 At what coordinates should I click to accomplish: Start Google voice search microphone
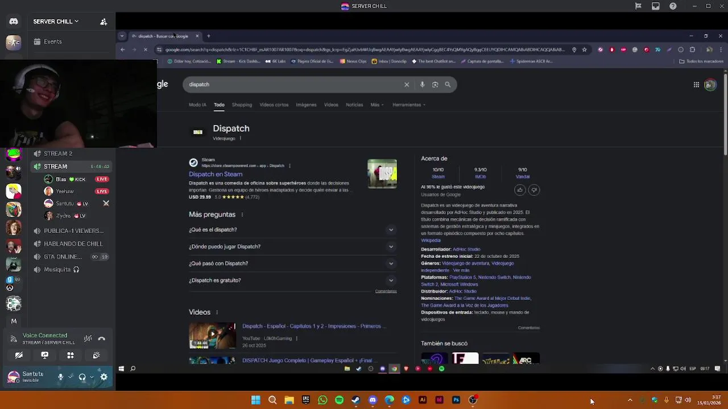(x=422, y=85)
